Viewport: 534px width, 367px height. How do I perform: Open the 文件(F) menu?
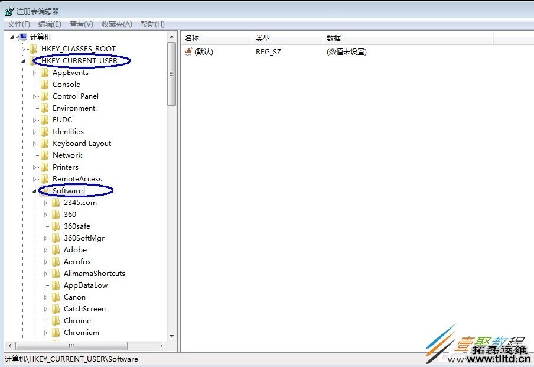point(18,24)
